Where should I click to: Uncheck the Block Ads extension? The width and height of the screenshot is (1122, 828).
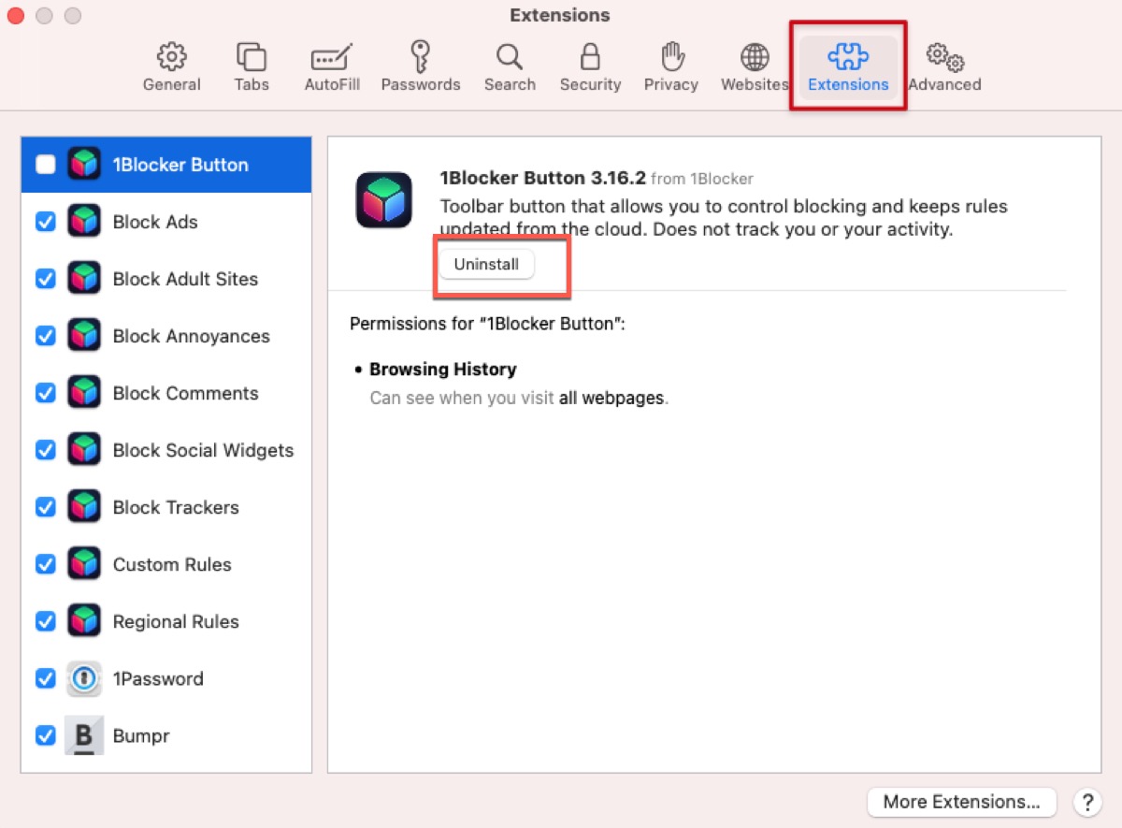[x=46, y=222]
